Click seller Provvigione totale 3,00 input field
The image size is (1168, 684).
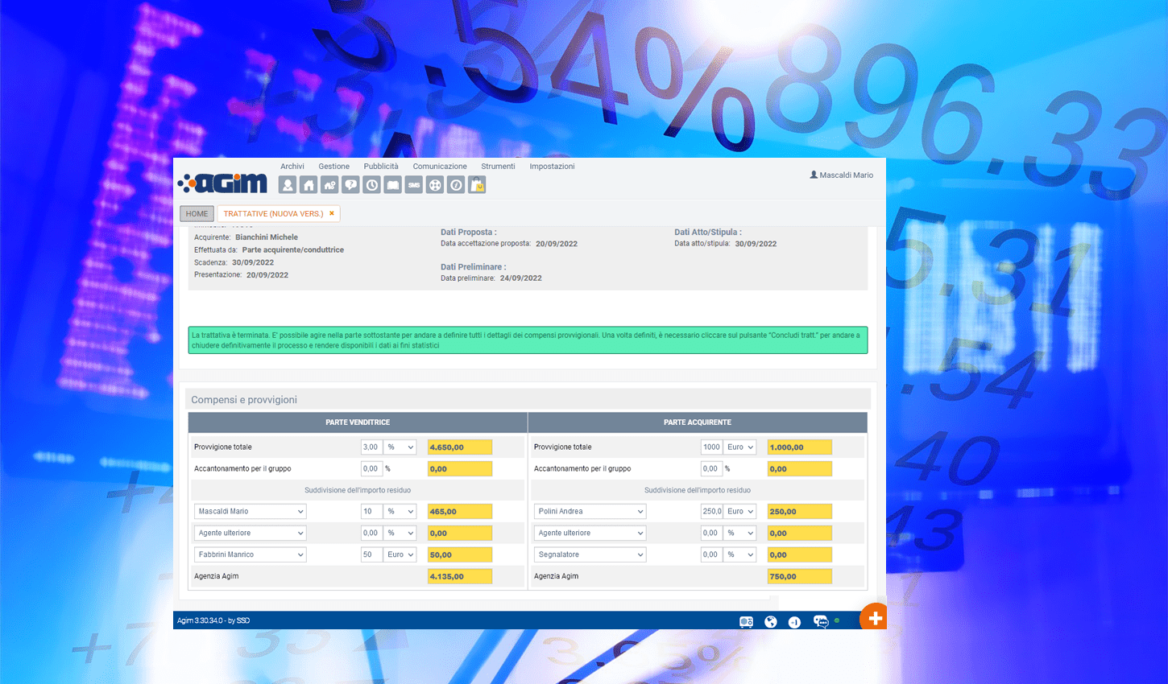(371, 447)
